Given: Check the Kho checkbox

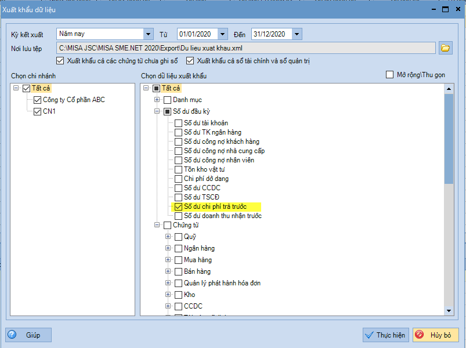Looking at the screenshot, I should click(178, 295).
